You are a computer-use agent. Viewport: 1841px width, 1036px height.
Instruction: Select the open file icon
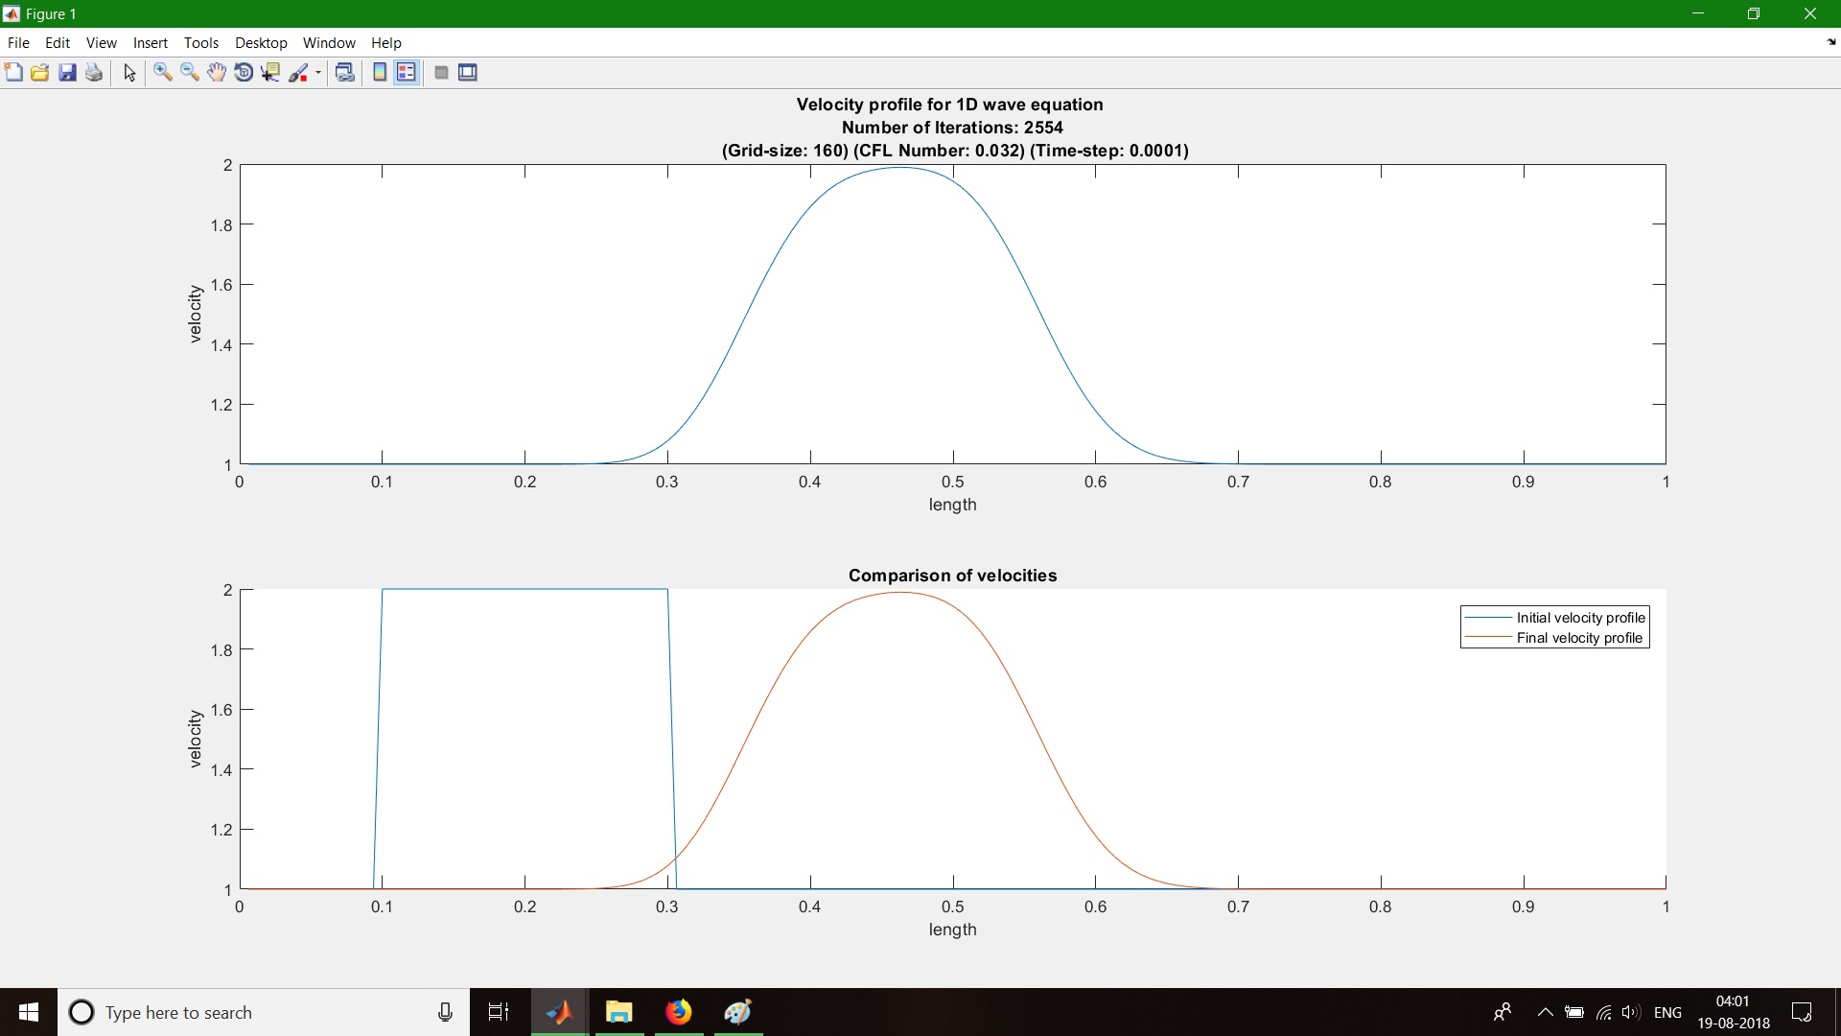40,72
